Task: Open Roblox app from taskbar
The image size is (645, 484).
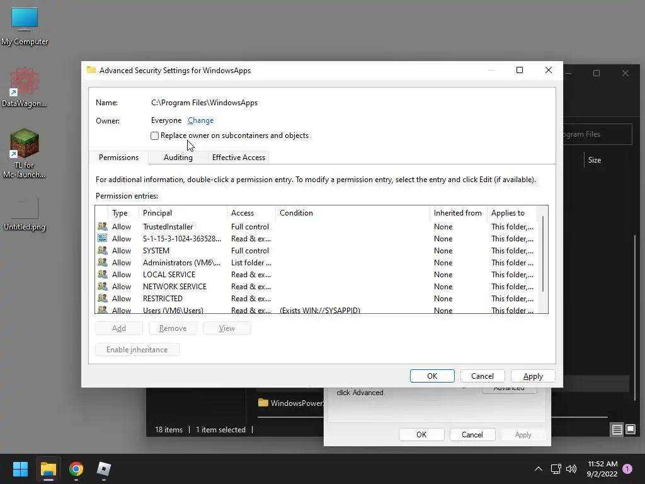Action: tap(104, 469)
